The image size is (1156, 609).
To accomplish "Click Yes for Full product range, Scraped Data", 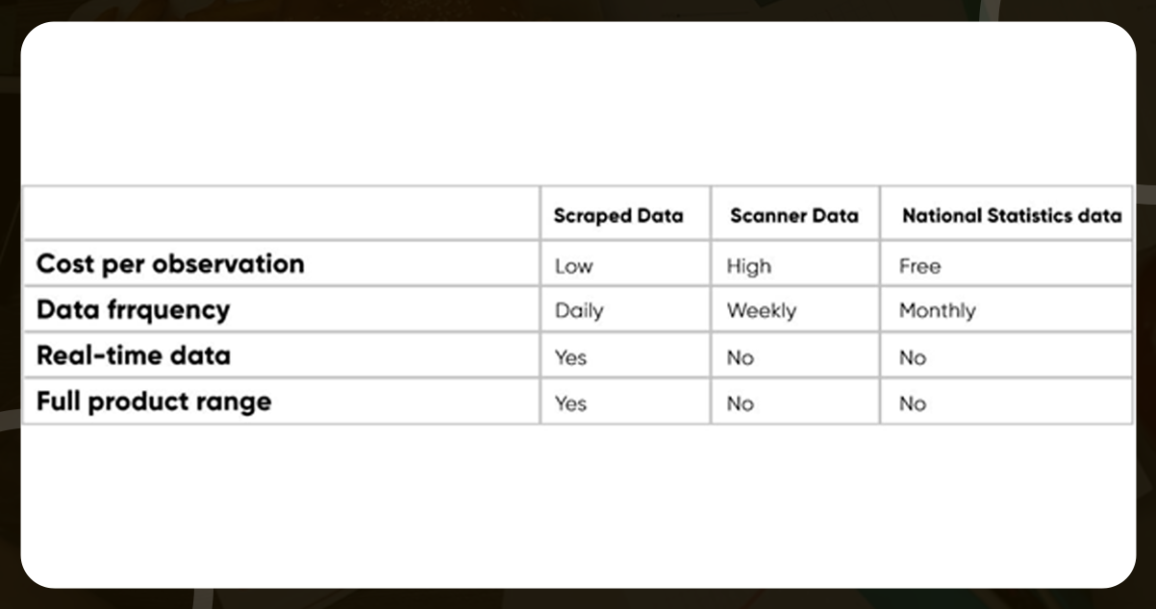I will click(x=570, y=403).
